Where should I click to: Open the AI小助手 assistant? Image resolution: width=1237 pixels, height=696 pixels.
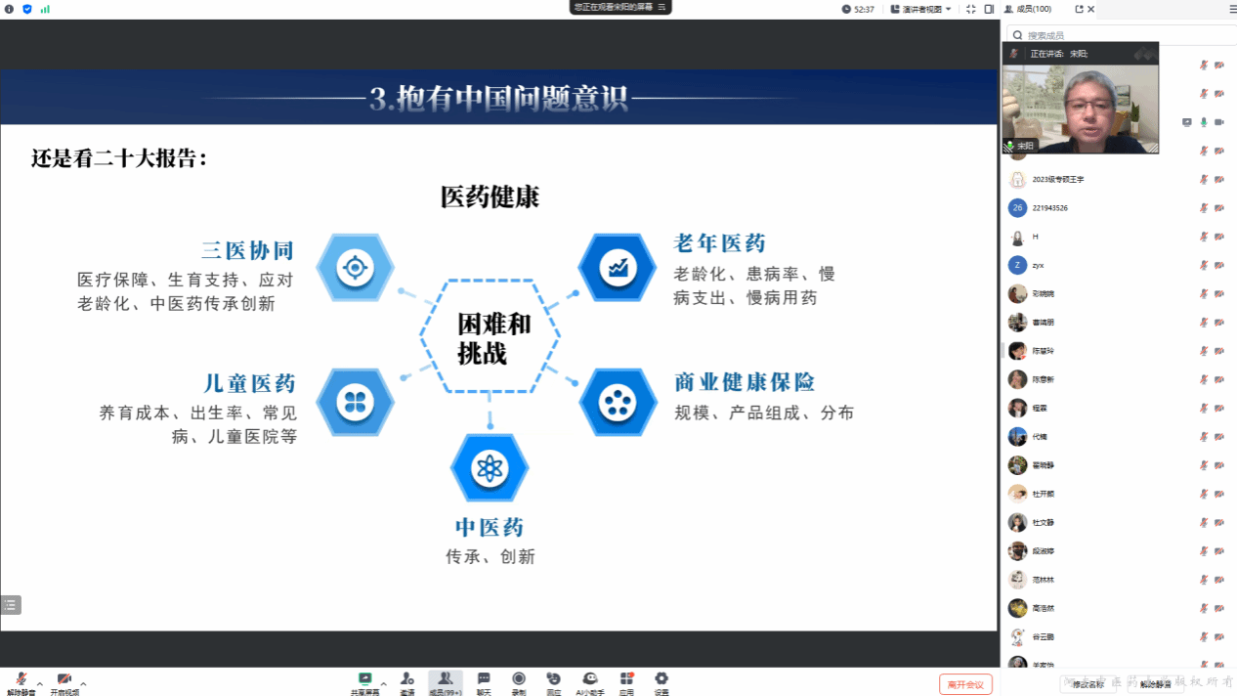click(589, 683)
